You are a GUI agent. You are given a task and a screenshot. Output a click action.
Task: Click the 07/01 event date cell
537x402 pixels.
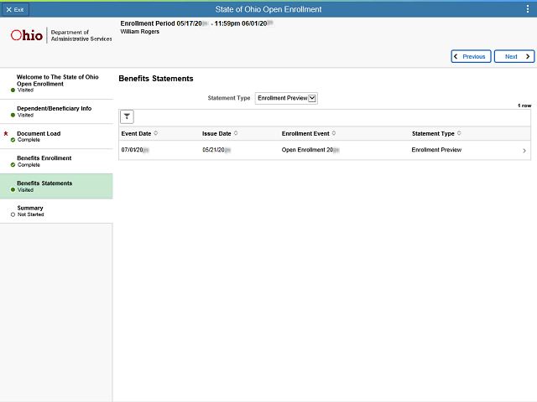(x=135, y=150)
